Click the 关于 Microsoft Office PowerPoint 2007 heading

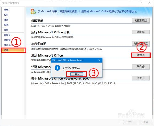tap(60, 78)
